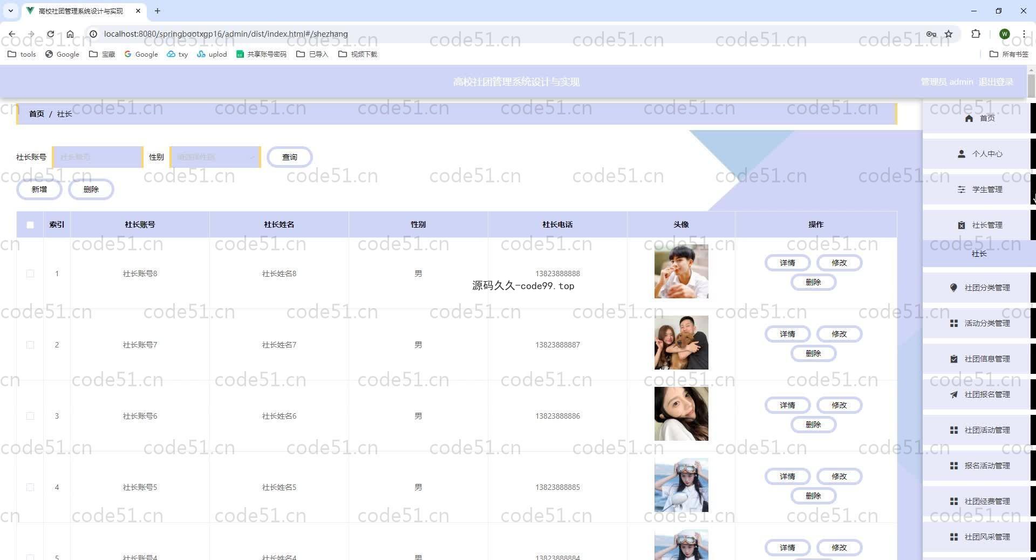Click the 活动分类管理 grid icon
Image resolution: width=1036 pixels, height=560 pixels.
click(954, 323)
